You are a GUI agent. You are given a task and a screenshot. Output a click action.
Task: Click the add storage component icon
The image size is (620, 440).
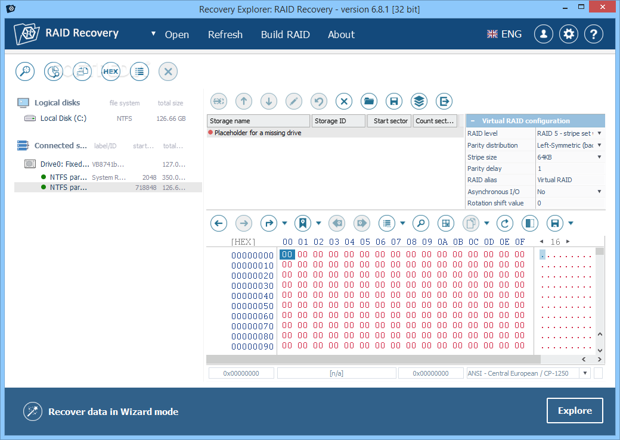tap(219, 101)
